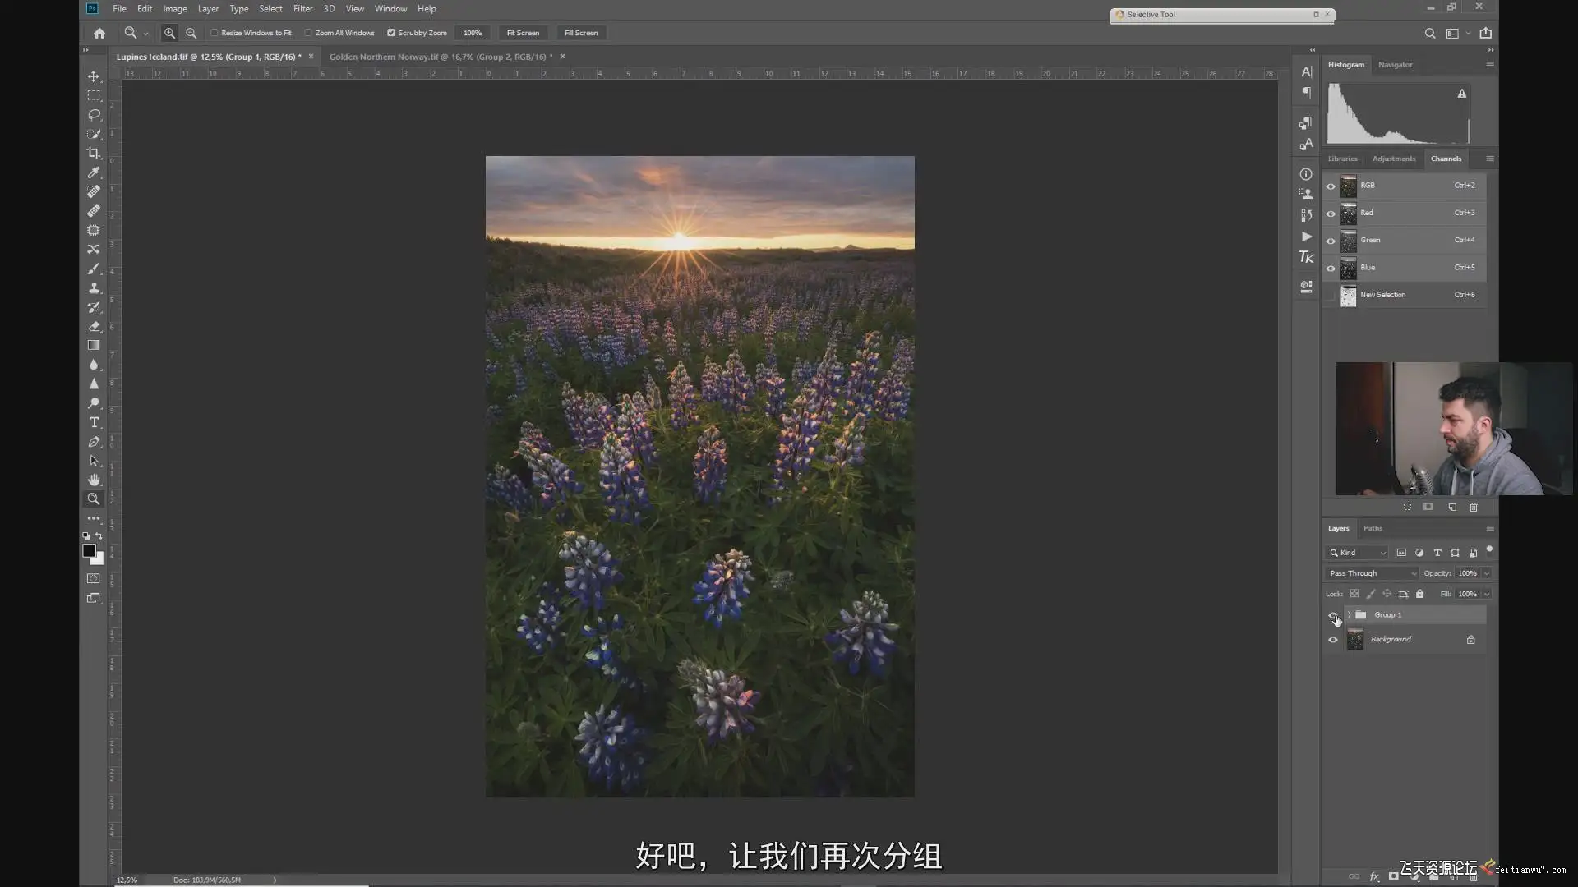
Task: Select the Eyedropper tool
Action: [x=94, y=172]
